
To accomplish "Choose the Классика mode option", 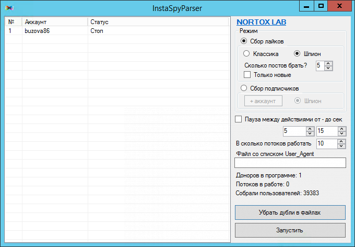I will coord(247,54).
